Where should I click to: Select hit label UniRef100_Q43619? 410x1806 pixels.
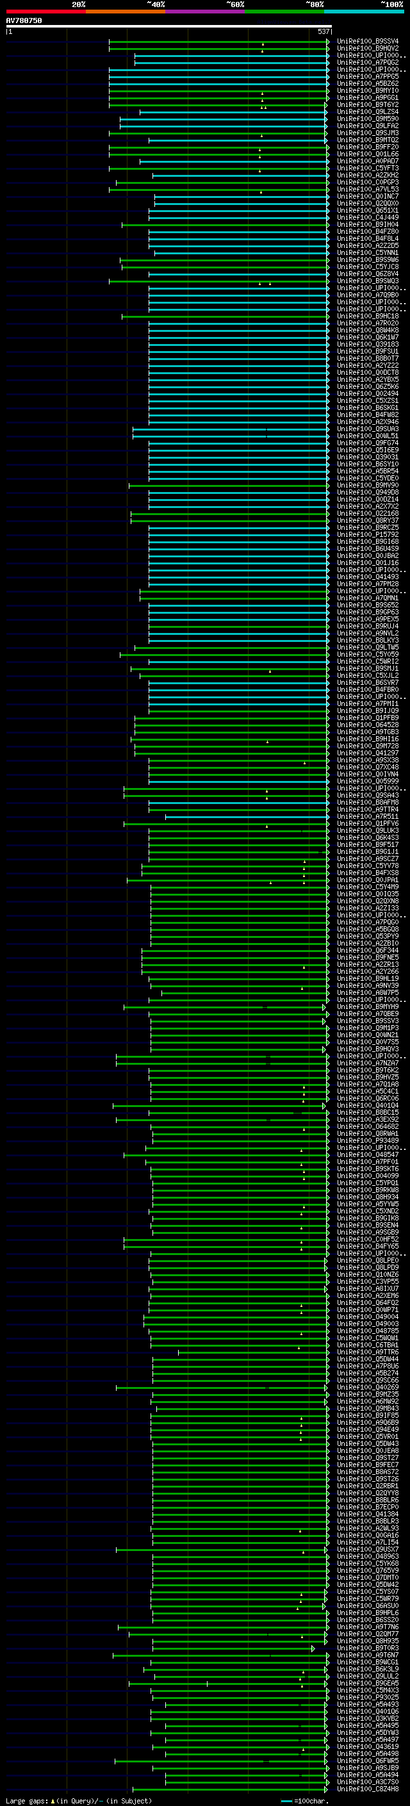tap(368, 1746)
